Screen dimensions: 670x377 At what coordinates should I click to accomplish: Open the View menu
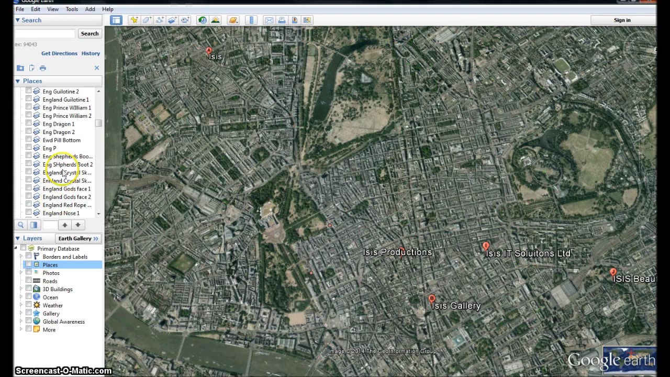(53, 9)
